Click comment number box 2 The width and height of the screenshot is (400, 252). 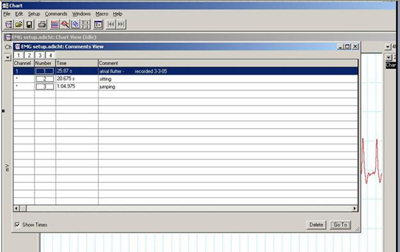tap(45, 79)
